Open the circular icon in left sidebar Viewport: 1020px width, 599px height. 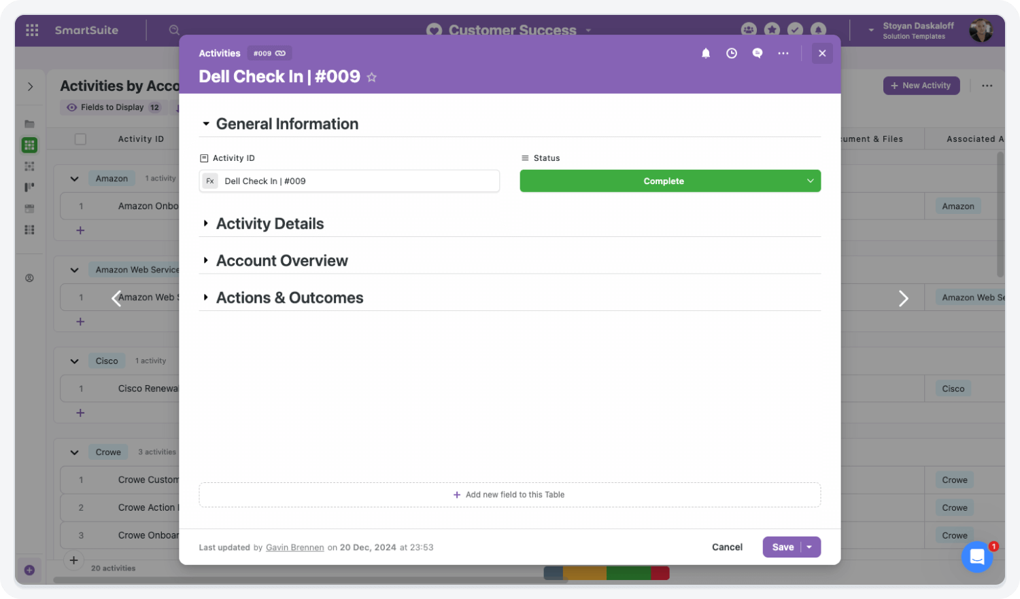click(29, 278)
